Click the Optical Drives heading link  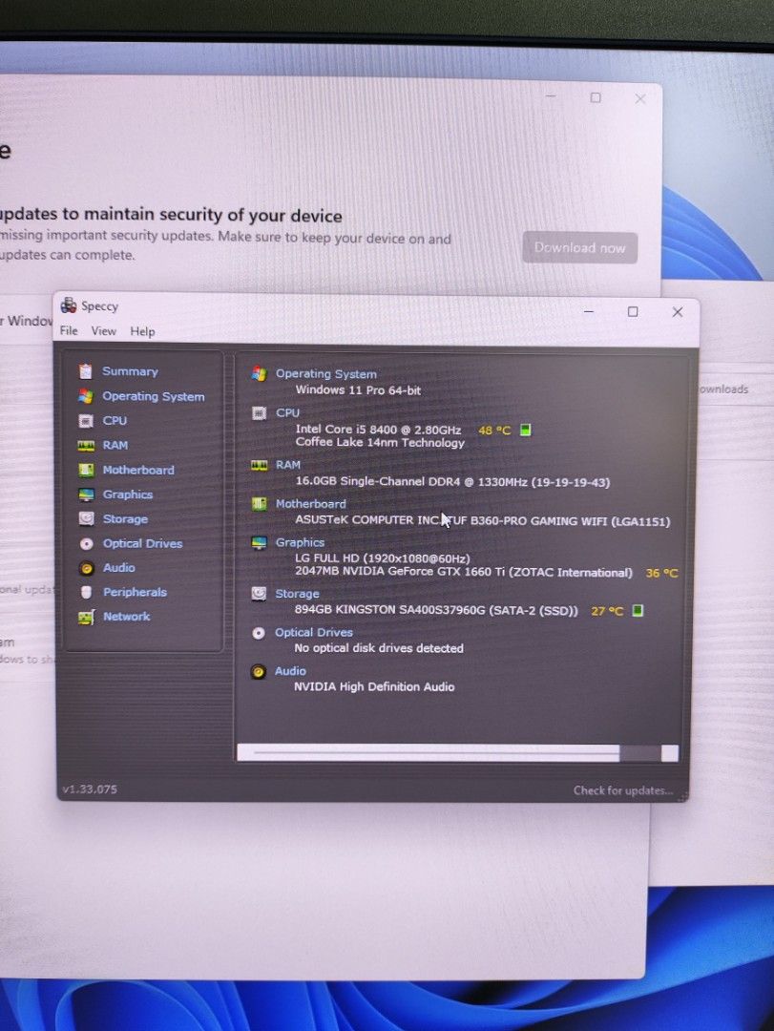[314, 633]
